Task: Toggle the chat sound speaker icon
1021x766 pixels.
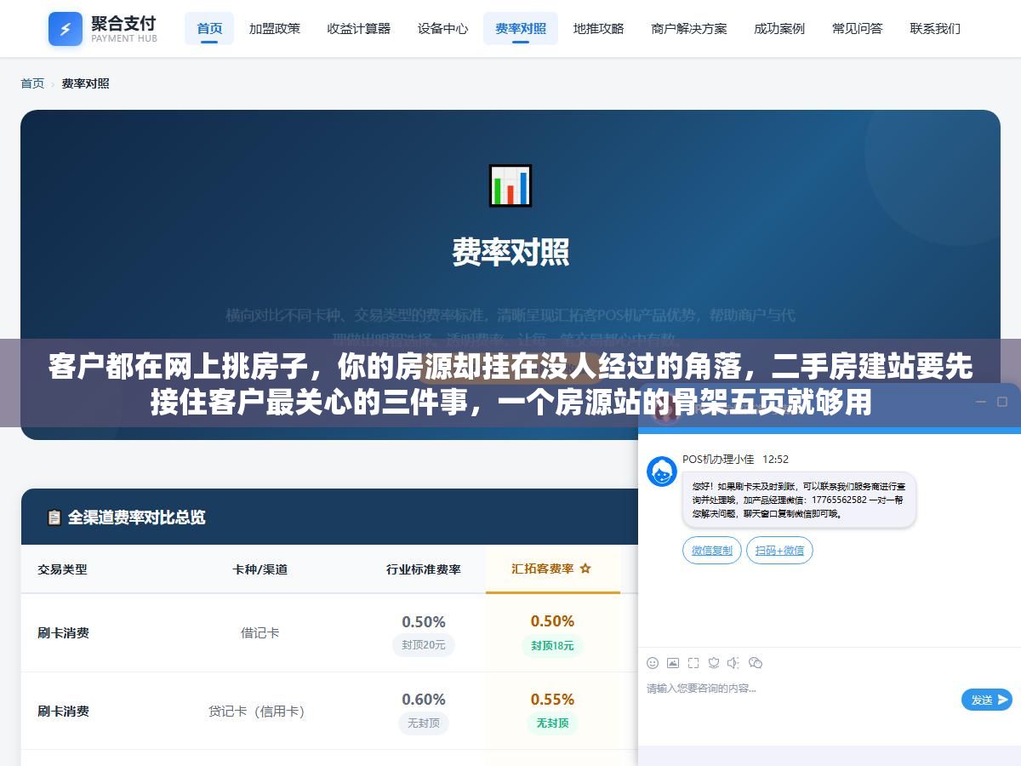Action: pyautogui.click(x=733, y=663)
